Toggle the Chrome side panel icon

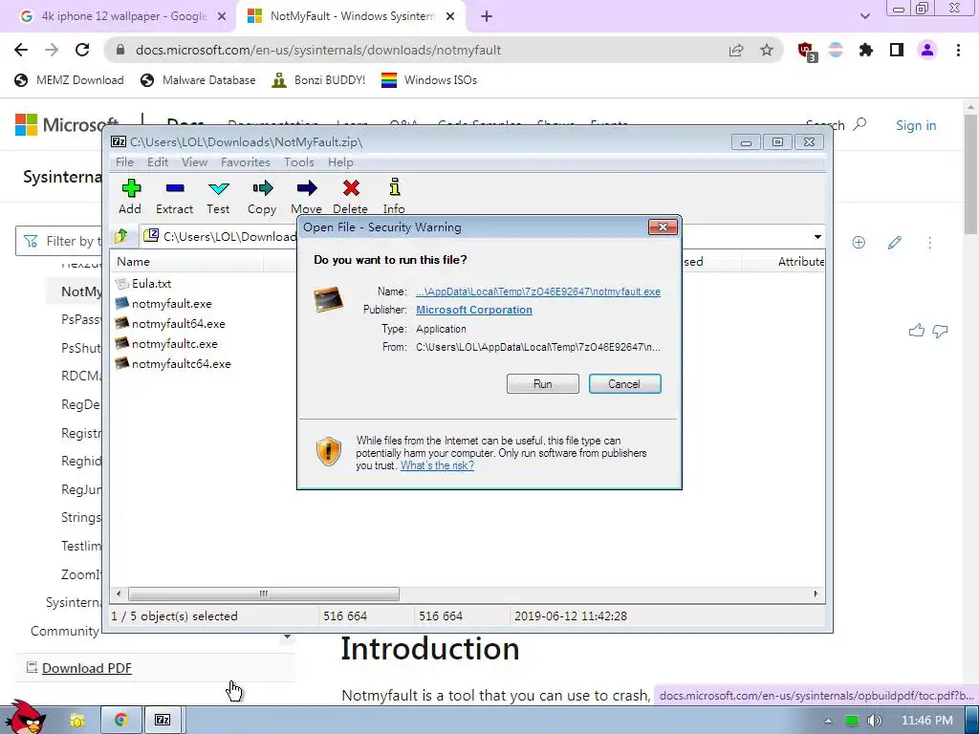897,50
